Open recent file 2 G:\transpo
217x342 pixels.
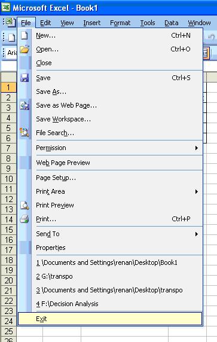(111, 276)
